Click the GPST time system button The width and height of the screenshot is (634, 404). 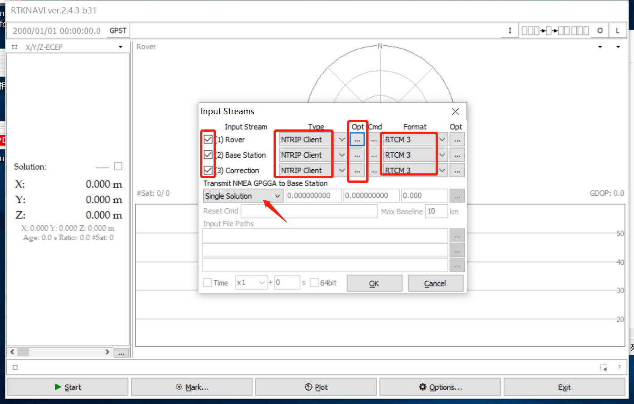pyautogui.click(x=118, y=30)
